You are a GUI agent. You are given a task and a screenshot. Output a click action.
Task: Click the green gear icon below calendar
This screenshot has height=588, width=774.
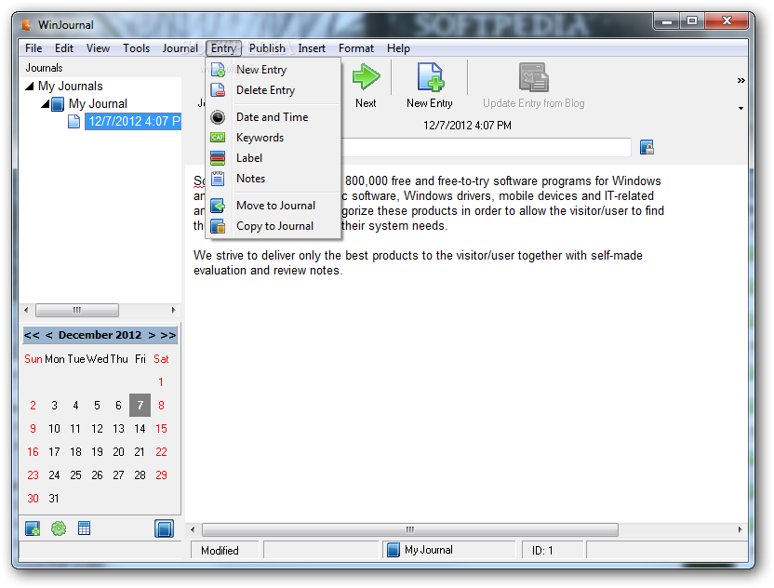(59, 528)
